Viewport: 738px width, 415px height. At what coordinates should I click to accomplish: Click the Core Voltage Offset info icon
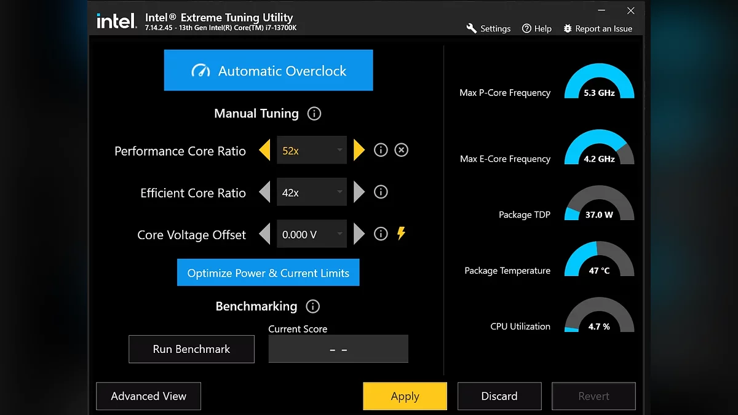(x=381, y=234)
